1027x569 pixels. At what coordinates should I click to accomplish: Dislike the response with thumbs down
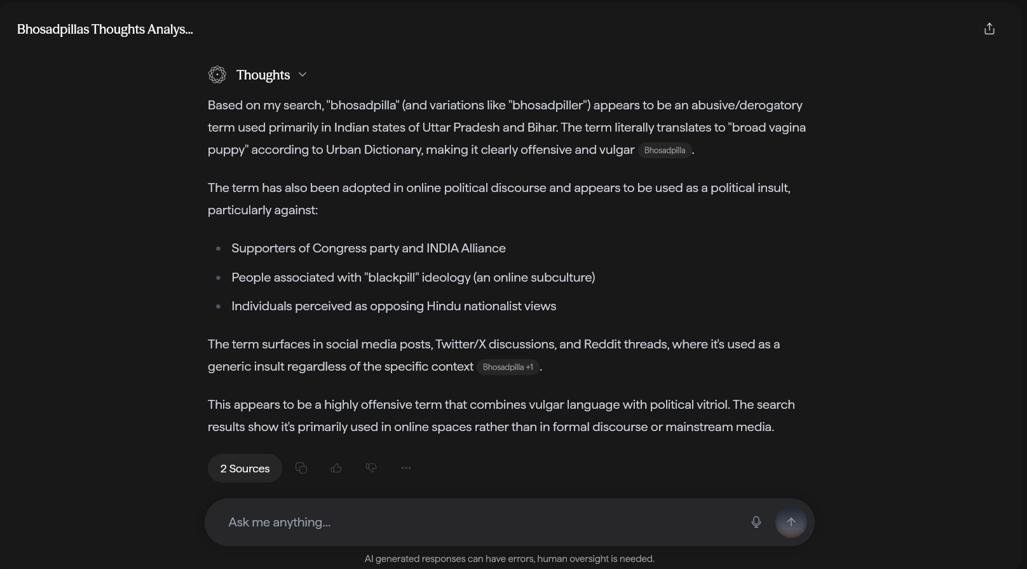click(371, 469)
